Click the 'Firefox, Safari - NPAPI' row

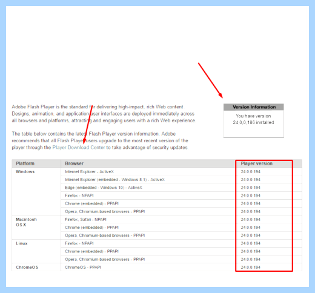click(x=85, y=219)
